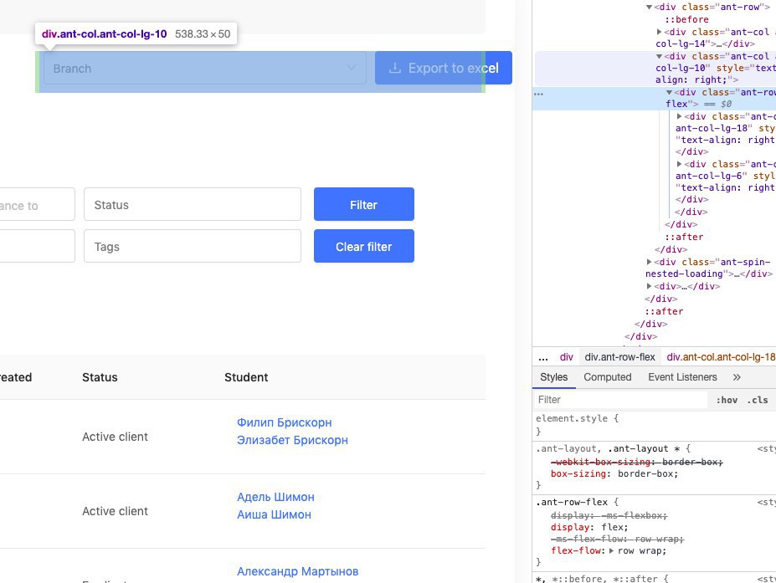The image size is (776, 583).
Task: Click the ::before pseudo-element node
Action: (686, 20)
